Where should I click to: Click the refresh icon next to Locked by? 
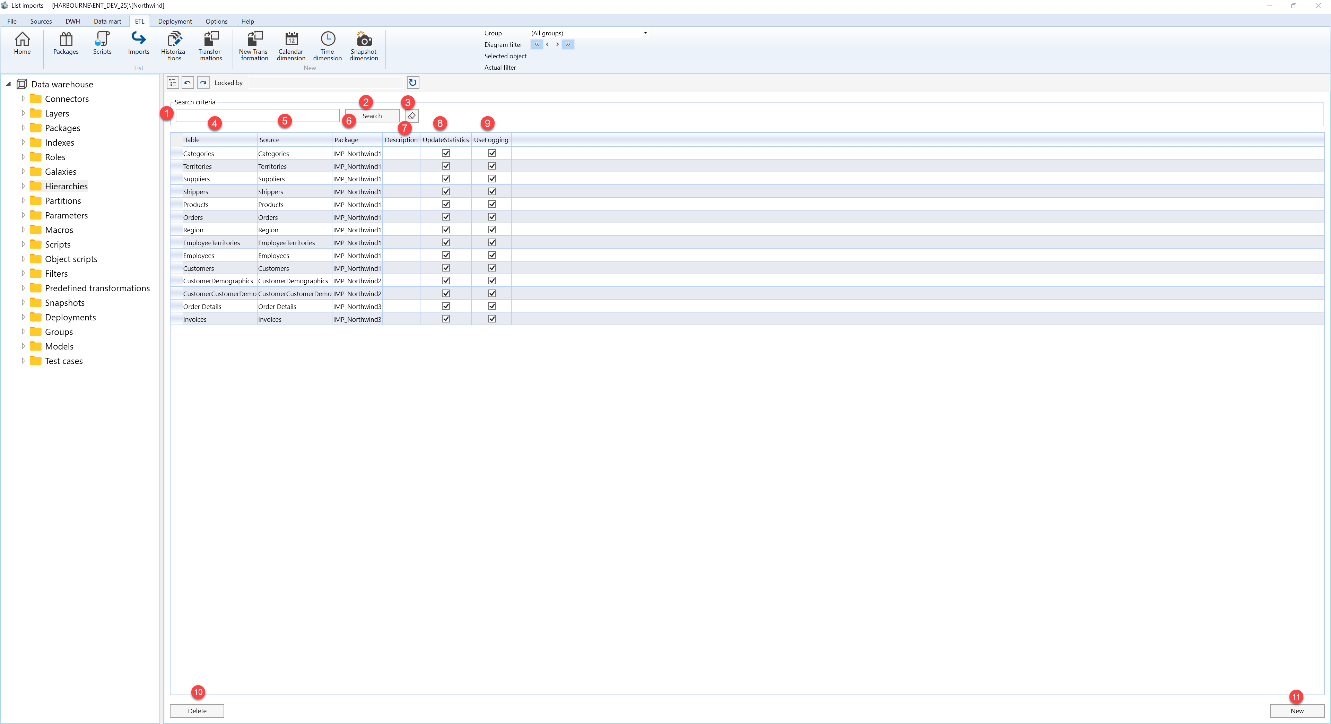pyautogui.click(x=413, y=83)
